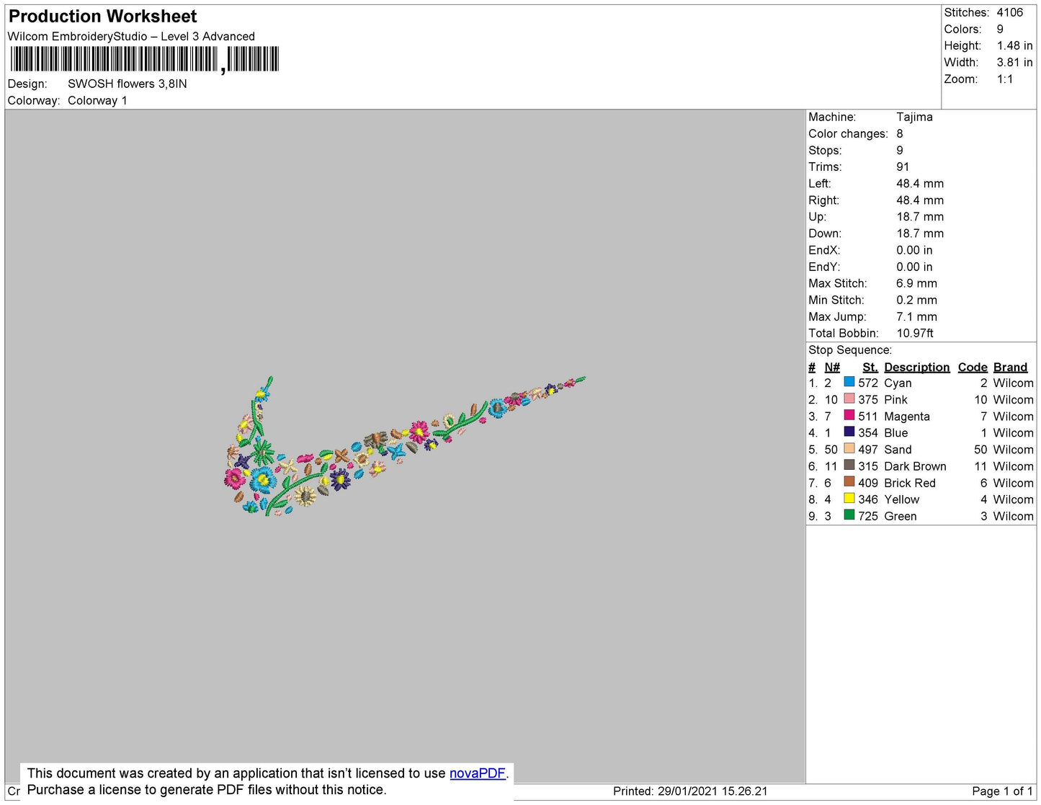Click the Min Stitch value "0.2 mm"
The height and width of the screenshot is (805, 1041).
[x=917, y=300]
